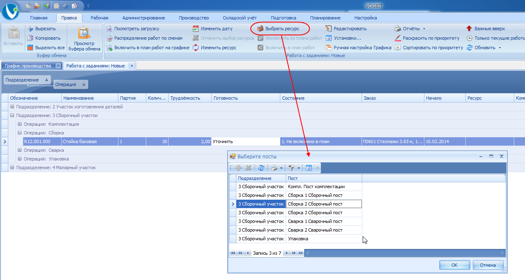Open the Планирование ribbon tab
Viewport: 525px width, 280px height.
pos(325,18)
